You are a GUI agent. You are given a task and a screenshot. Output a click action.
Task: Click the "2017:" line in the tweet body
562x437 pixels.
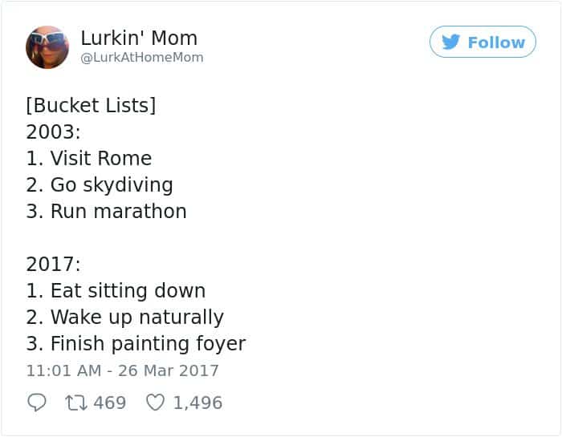(x=53, y=264)
